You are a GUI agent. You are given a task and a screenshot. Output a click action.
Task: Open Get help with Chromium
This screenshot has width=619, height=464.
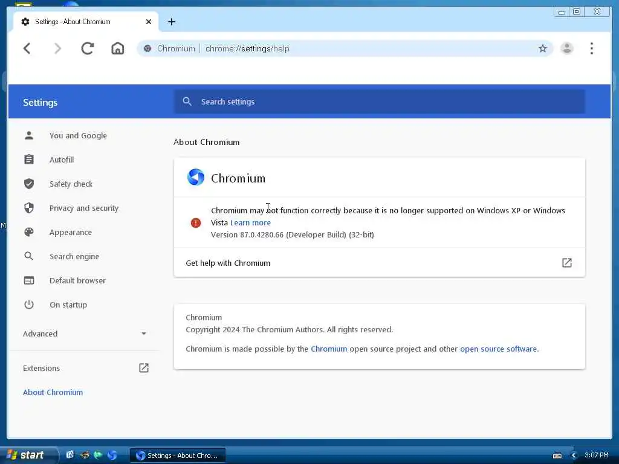(x=380, y=263)
